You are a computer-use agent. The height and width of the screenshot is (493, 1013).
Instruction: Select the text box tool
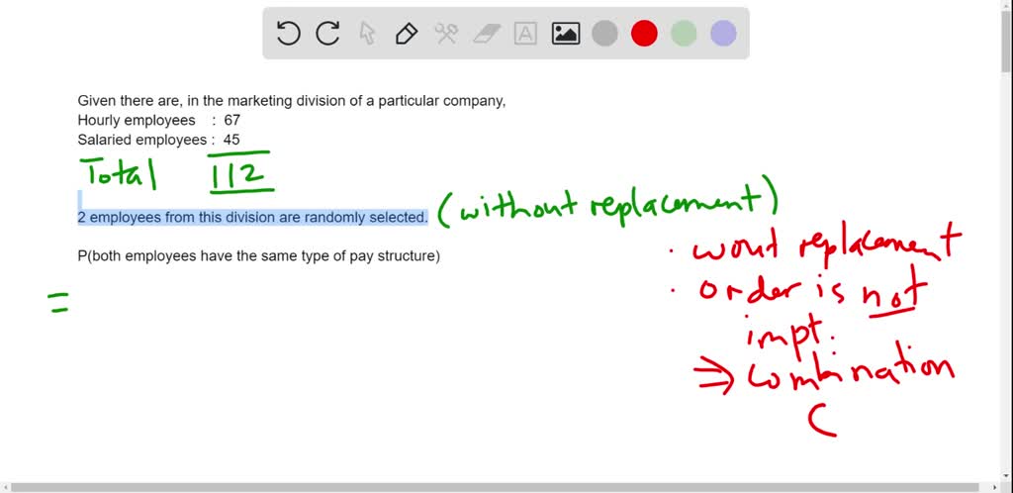tap(525, 33)
